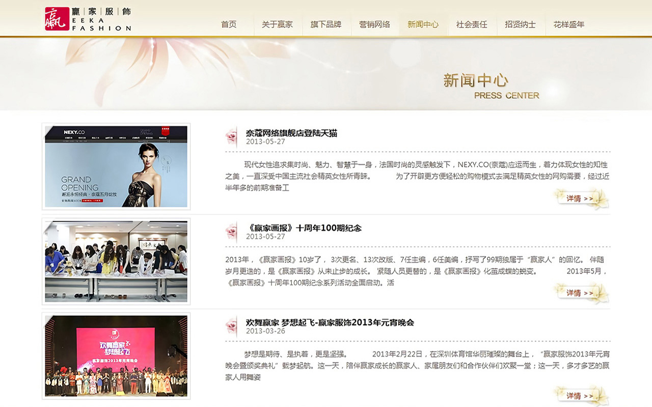Open 花样盛年 navigation item

click(569, 24)
